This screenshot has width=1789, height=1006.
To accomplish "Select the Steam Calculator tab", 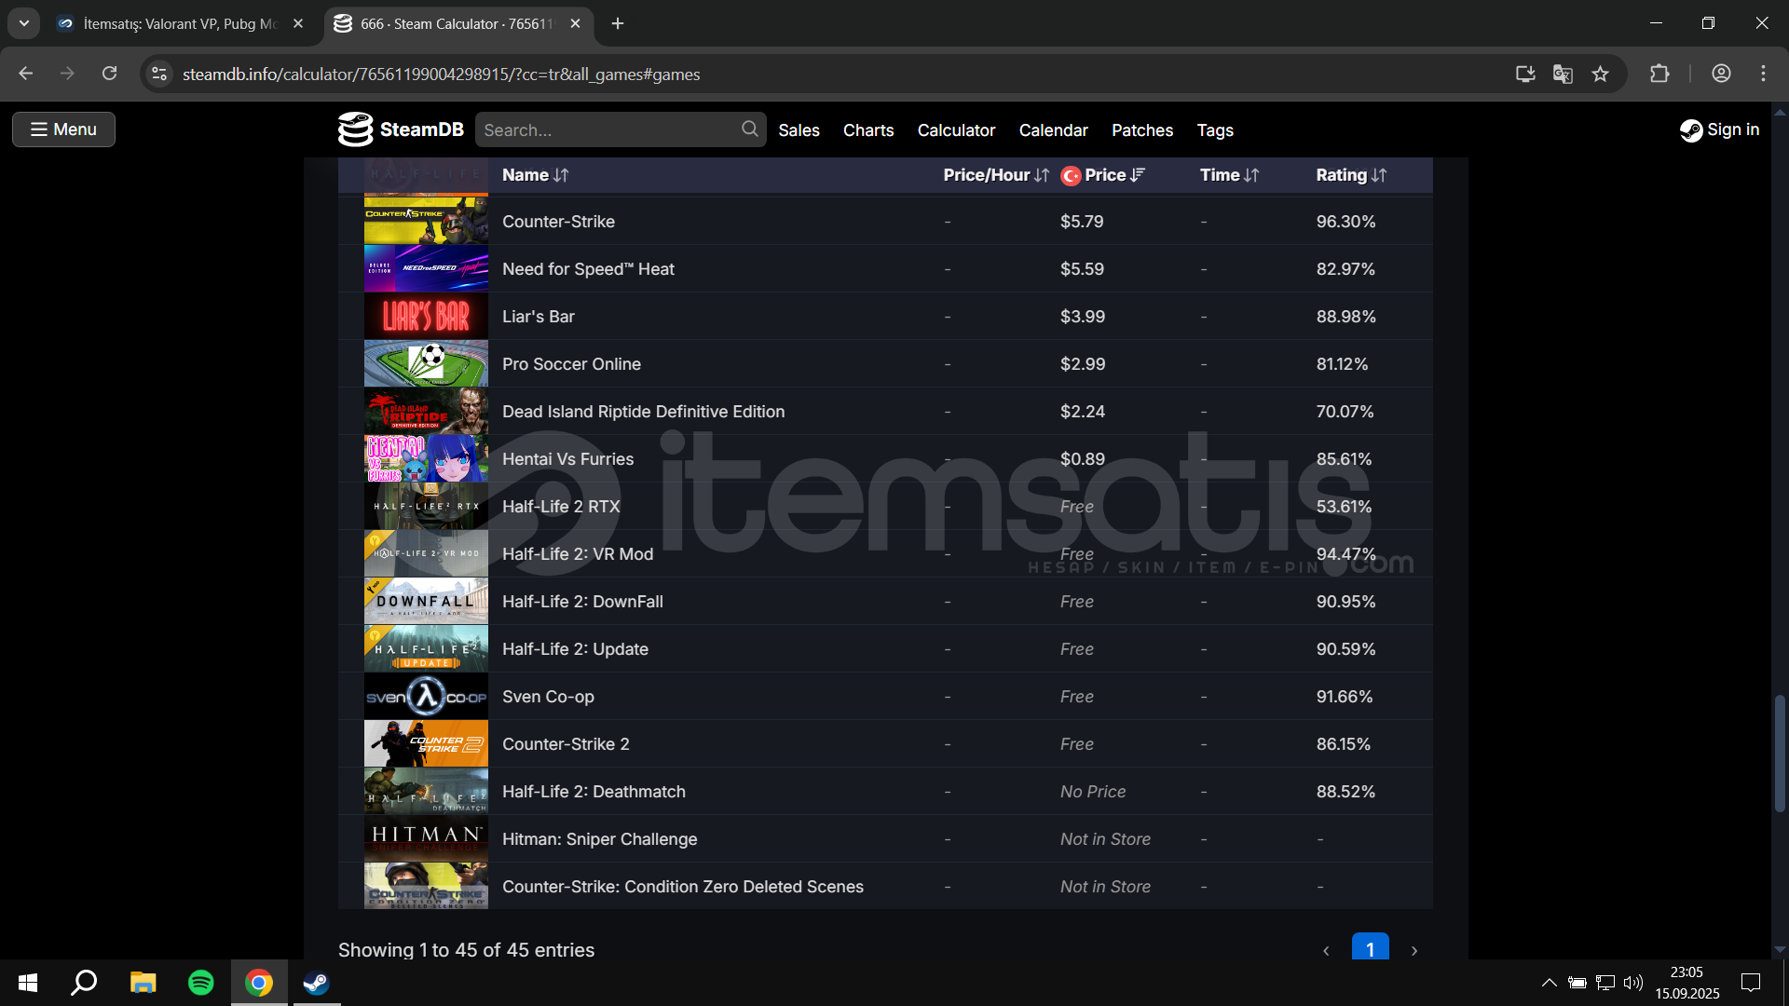I will click(457, 23).
